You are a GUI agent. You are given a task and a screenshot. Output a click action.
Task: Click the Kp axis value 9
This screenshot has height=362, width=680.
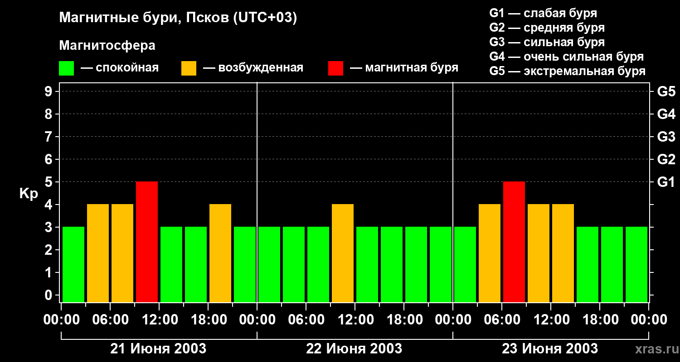pos(49,91)
